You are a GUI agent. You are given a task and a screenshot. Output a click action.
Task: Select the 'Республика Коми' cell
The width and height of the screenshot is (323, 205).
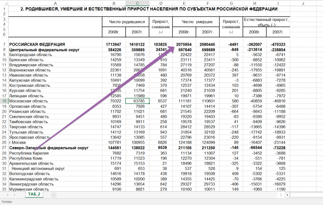point(55,158)
